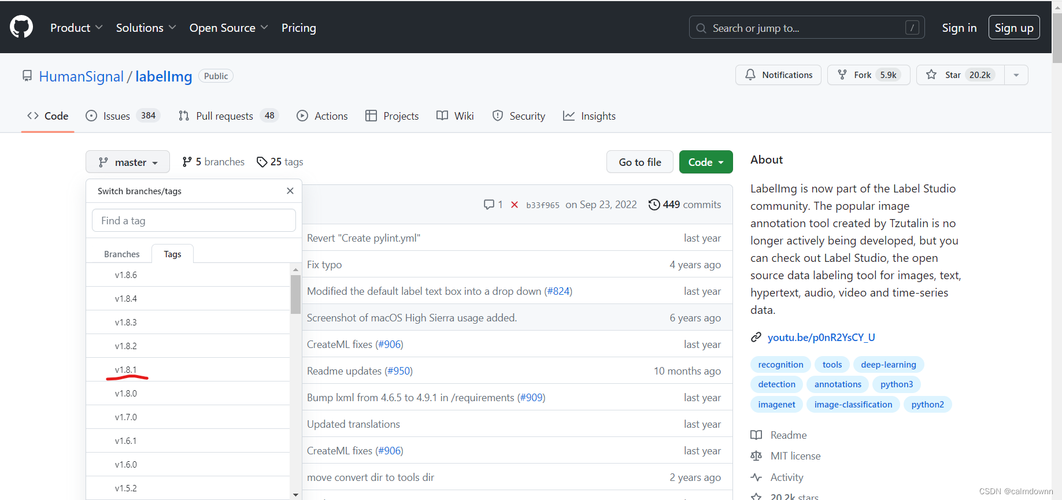
Task: Open the HumanSignal owner link
Action: tap(81, 76)
